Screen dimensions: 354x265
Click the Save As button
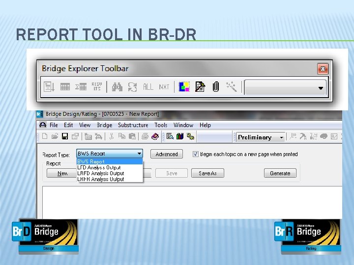click(x=207, y=173)
